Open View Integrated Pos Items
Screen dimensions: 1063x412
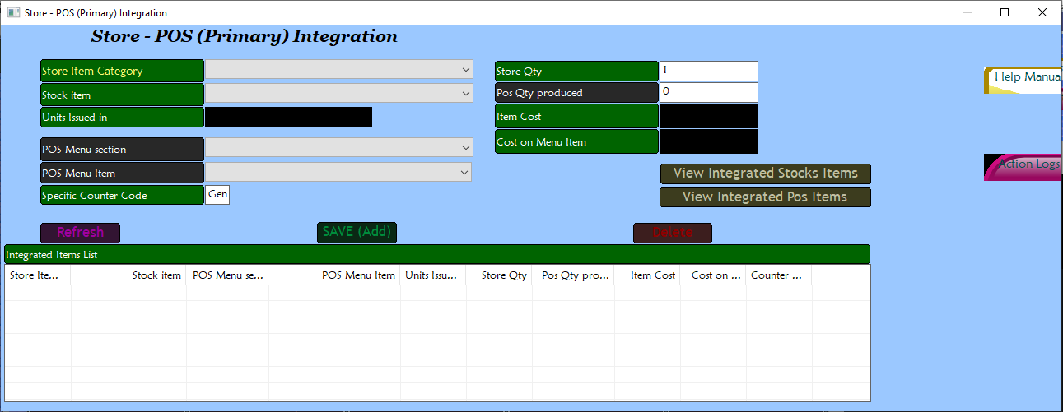[765, 197]
